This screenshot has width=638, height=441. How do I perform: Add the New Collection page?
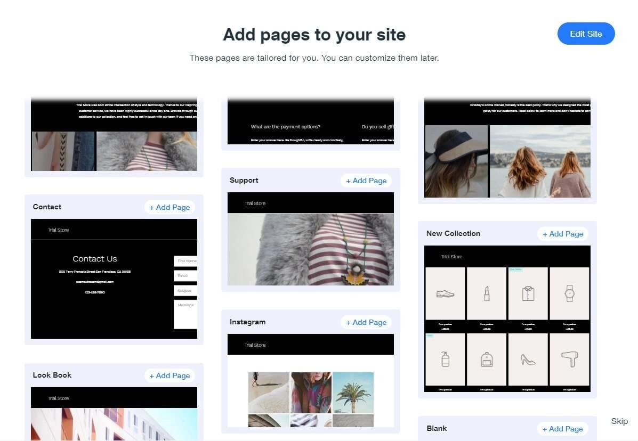point(563,233)
